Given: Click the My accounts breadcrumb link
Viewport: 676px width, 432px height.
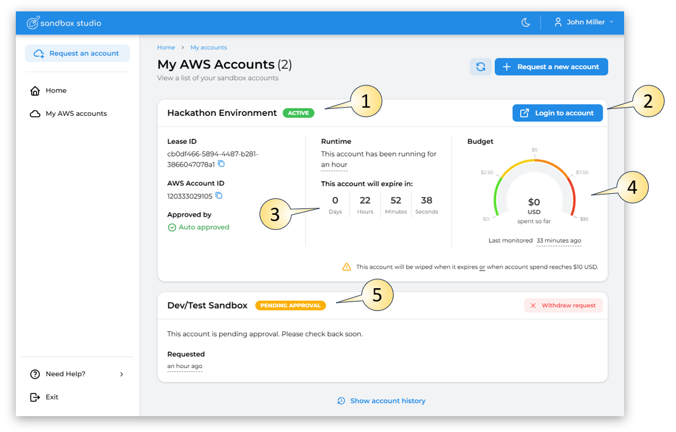Looking at the screenshot, I should point(208,48).
